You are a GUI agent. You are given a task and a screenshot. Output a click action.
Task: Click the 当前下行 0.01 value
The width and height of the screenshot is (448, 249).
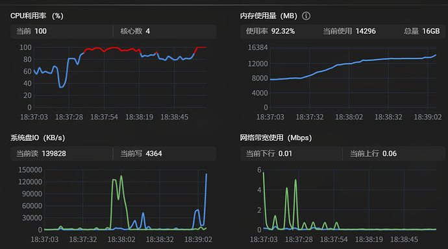click(x=269, y=154)
